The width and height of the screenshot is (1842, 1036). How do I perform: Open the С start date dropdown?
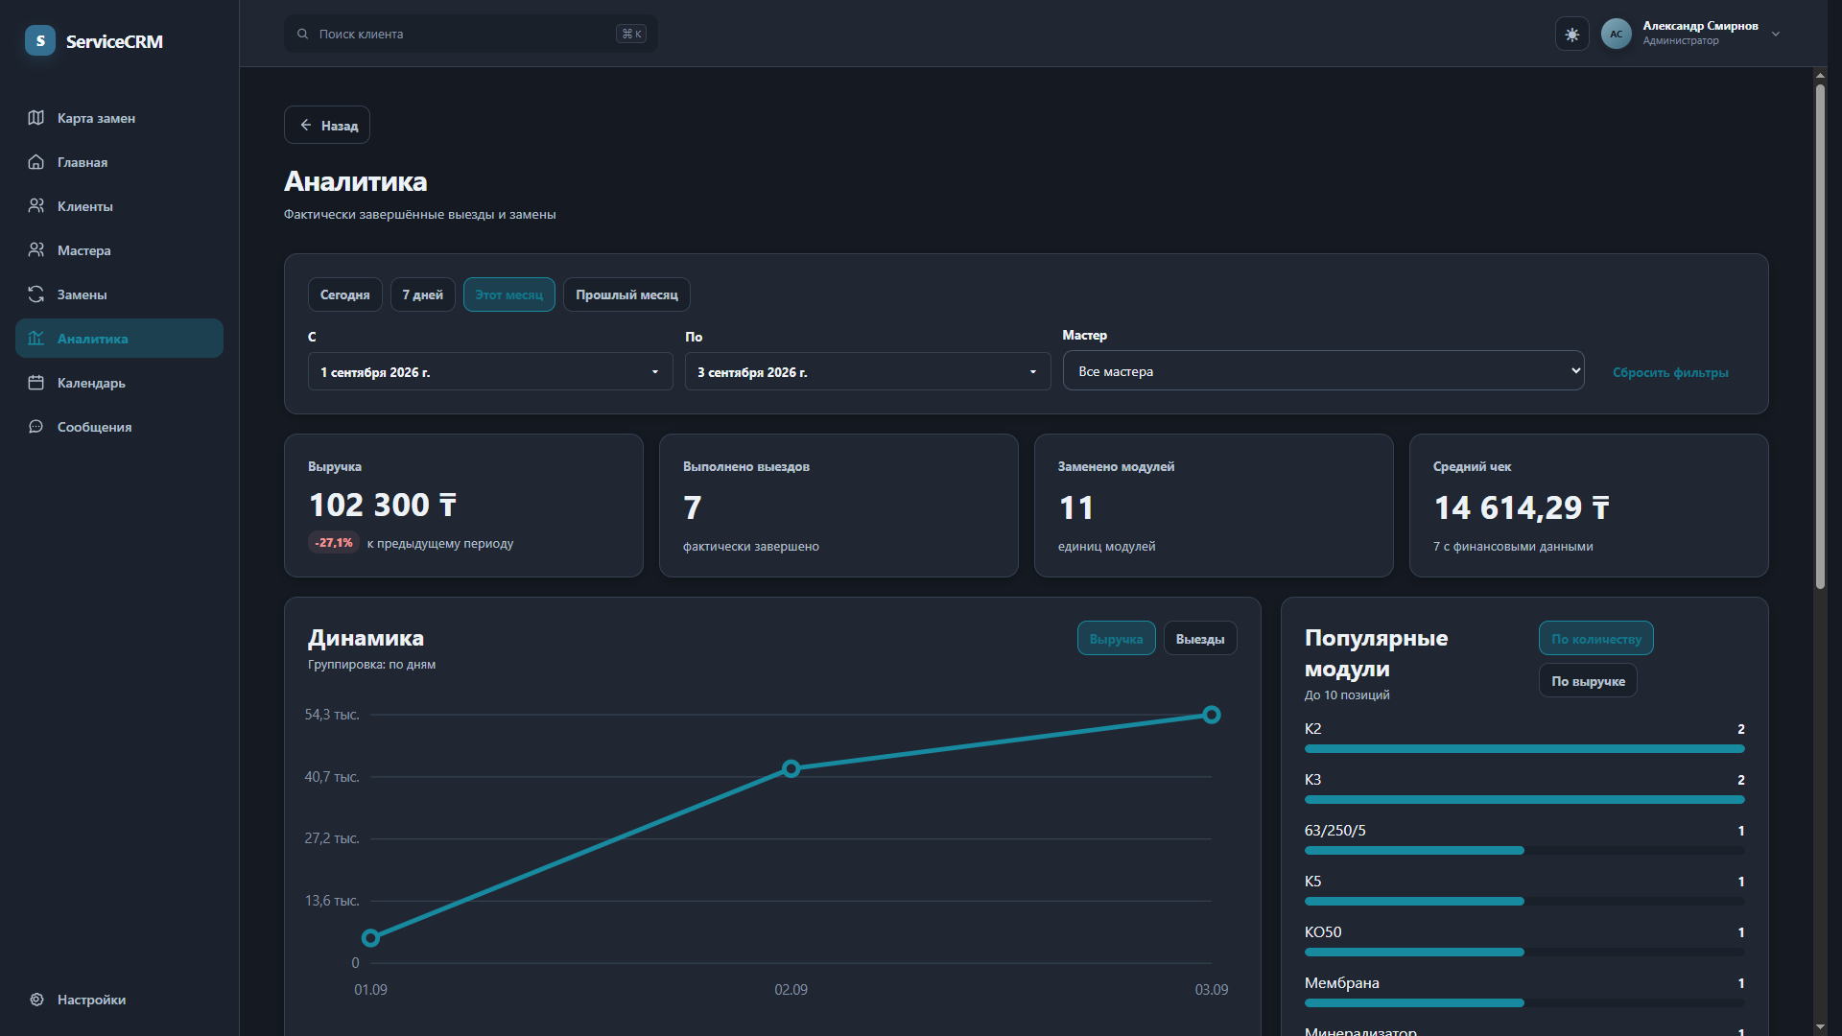coord(490,372)
